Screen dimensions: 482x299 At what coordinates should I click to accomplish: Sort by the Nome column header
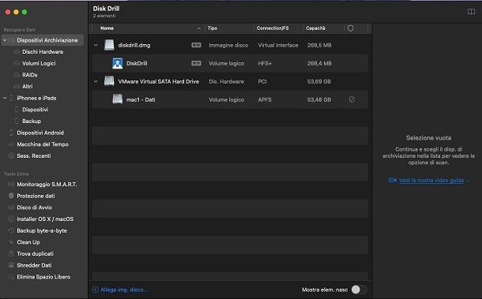[x=107, y=28]
